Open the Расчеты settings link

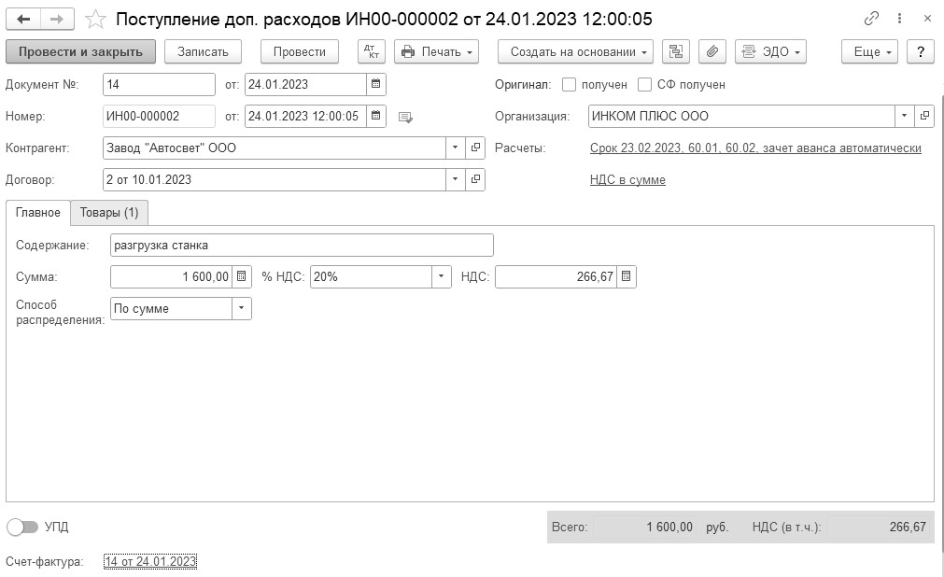pyautogui.click(x=755, y=148)
